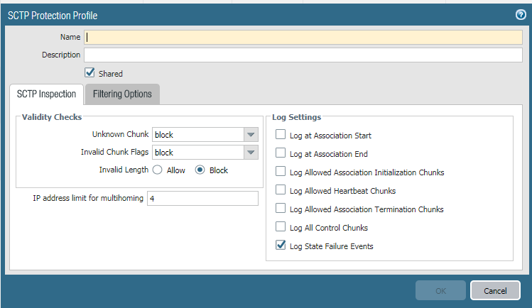532x308 pixels.
Task: Enable Log Allowed Heartbeat Chunks
Action: pos(281,190)
